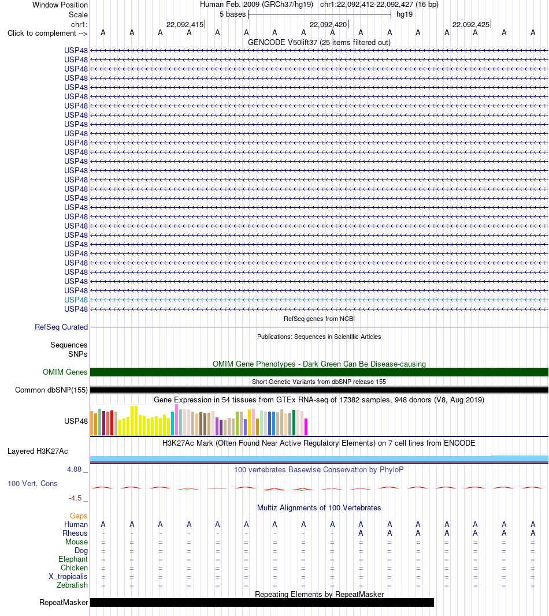Click the dark green bar in GTEx chart

tap(294, 423)
